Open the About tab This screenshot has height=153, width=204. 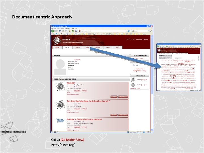click(118, 47)
